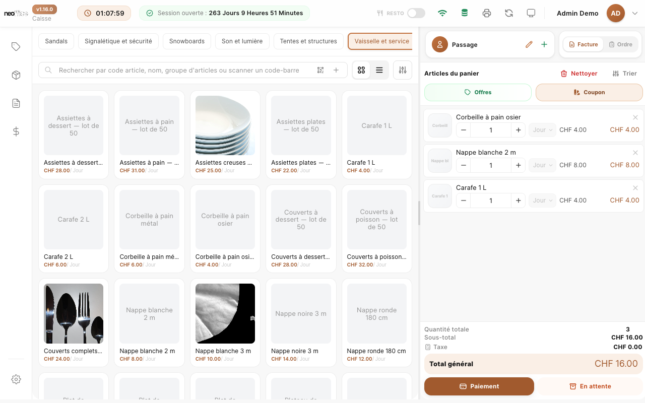The width and height of the screenshot is (645, 403).
Task: Open the filter sliders icon
Action: [x=403, y=71]
